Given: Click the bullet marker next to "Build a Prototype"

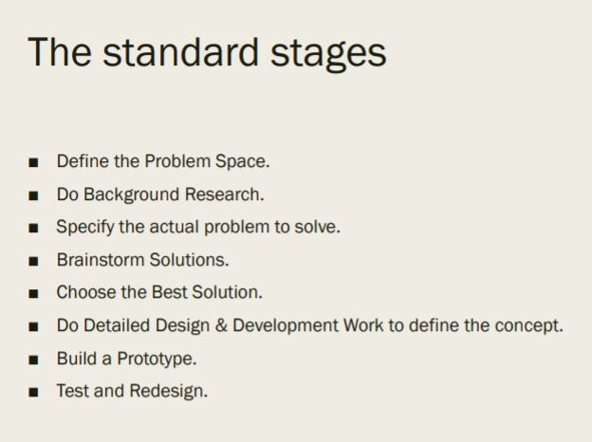Looking at the screenshot, I should [x=34, y=360].
